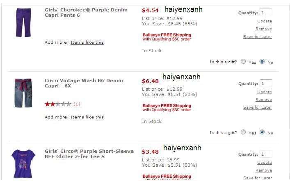View the review count for Circo capri
This screenshot has width=290, height=181.
click(x=77, y=104)
